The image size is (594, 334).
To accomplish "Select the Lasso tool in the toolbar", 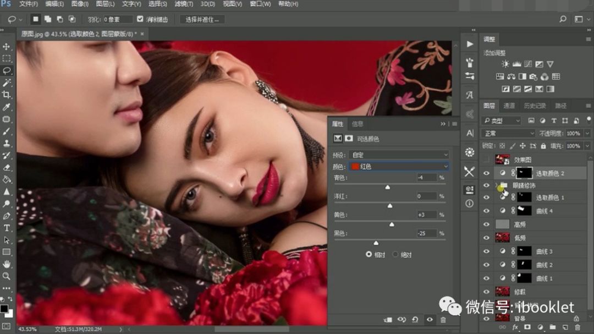I will (6, 70).
